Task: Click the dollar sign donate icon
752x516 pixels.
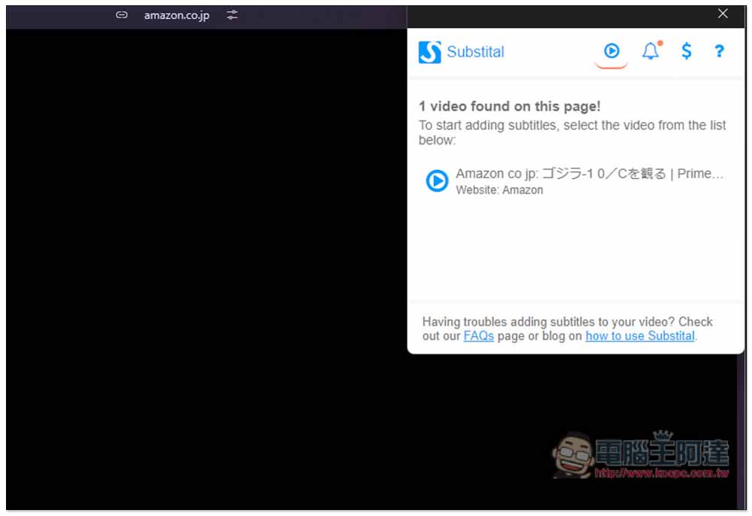Action: [687, 50]
